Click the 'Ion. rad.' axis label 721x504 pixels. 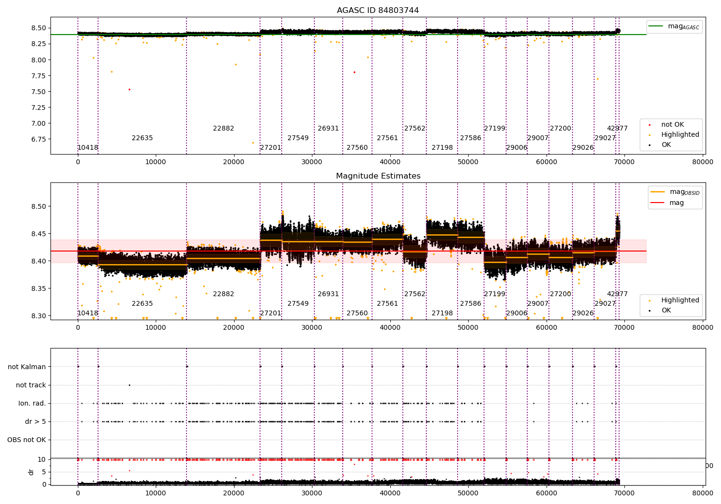(x=32, y=404)
